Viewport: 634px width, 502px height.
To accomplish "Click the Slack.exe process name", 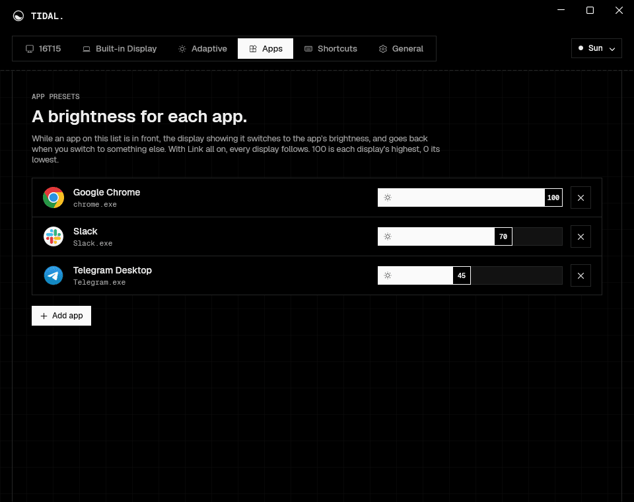I will coord(92,244).
